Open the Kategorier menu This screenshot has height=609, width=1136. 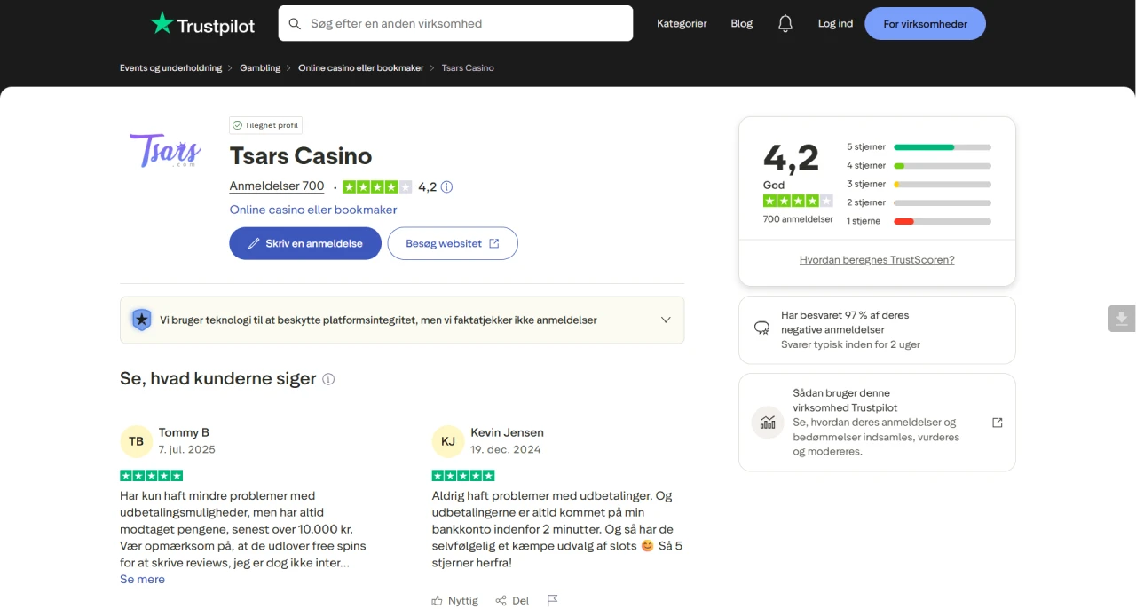click(682, 23)
